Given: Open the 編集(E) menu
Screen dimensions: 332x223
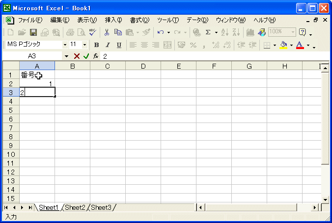Looking at the screenshot, I should tap(60, 20).
